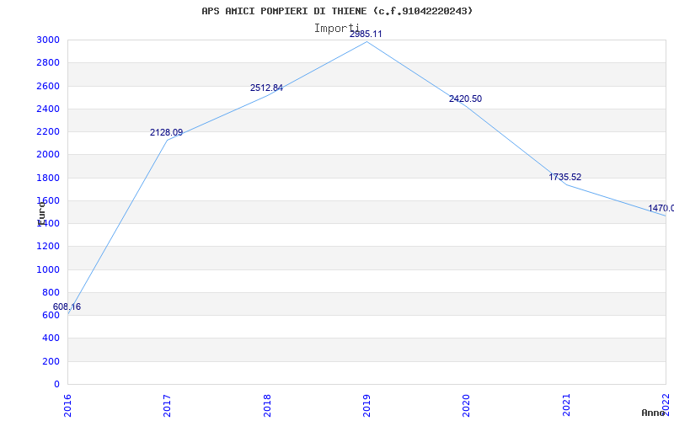Click the 608.16 data label
This screenshot has height=421, width=674.
point(67,306)
